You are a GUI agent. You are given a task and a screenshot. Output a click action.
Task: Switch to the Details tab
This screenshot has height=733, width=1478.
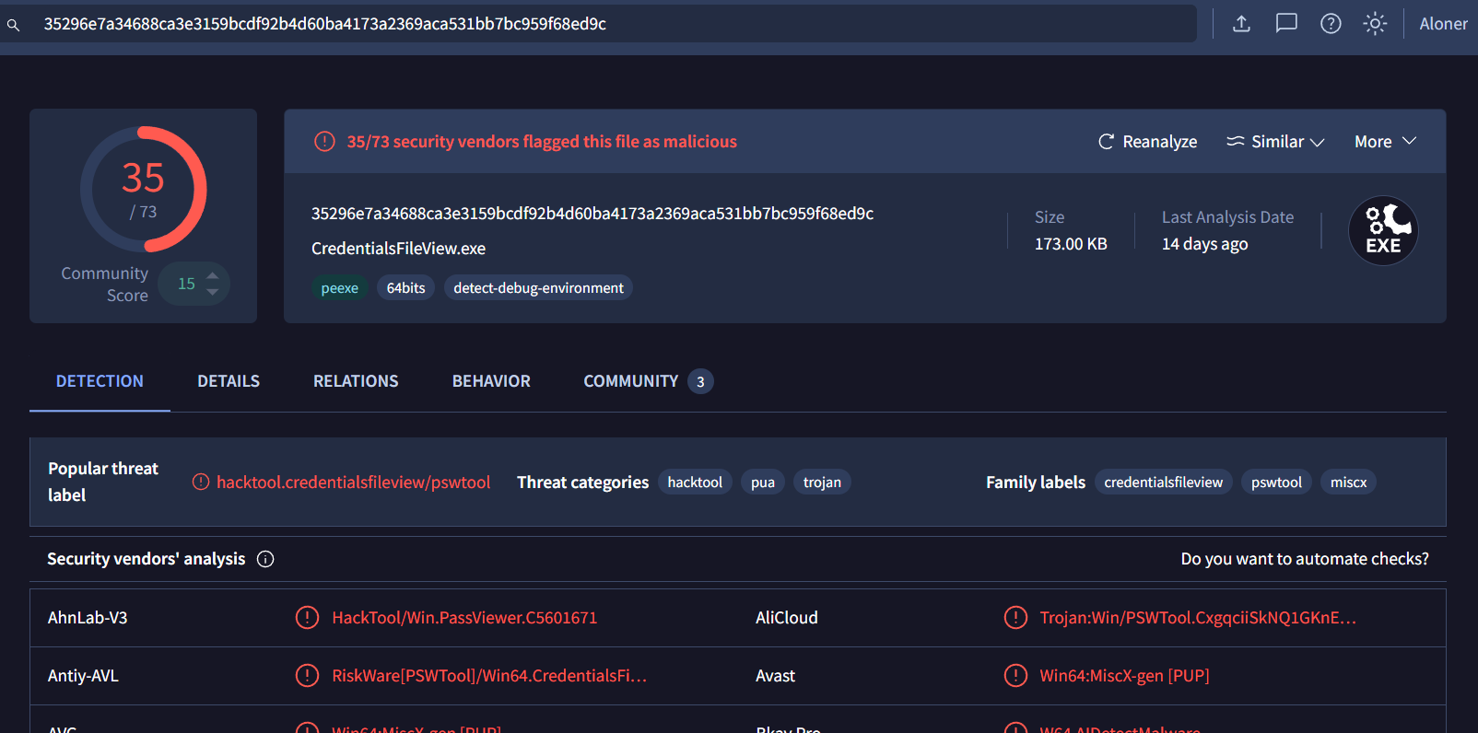[229, 381]
